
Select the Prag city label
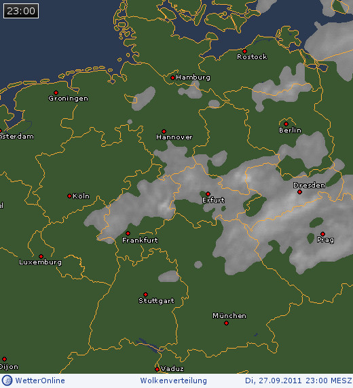(325, 240)
